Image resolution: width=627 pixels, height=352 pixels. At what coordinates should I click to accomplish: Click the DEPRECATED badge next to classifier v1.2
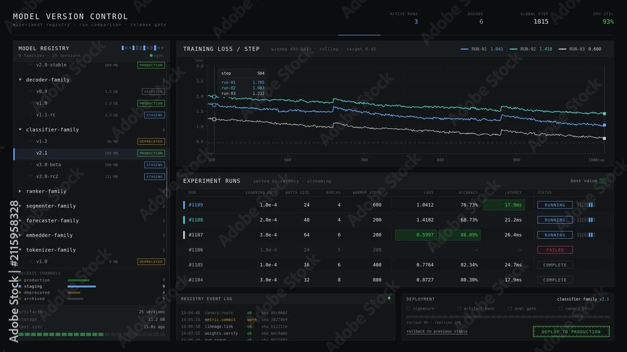point(150,142)
